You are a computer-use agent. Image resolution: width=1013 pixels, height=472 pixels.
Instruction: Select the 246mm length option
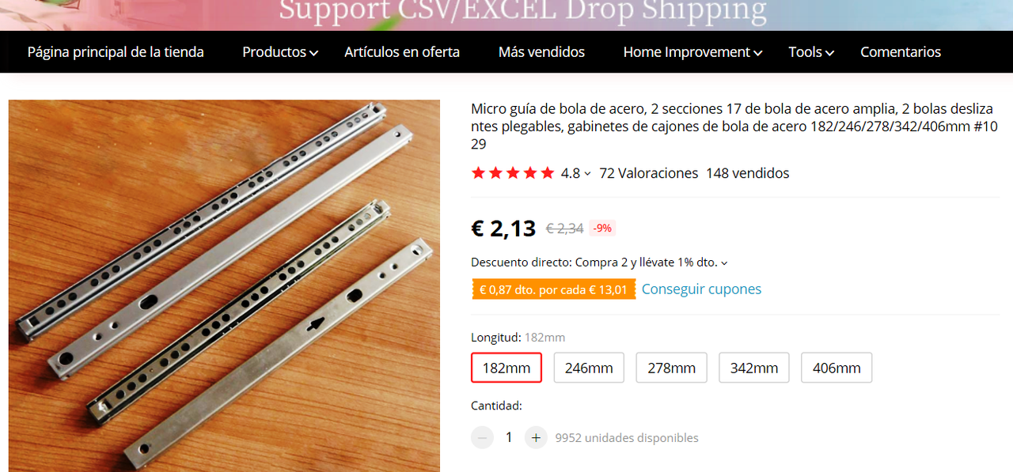(589, 368)
